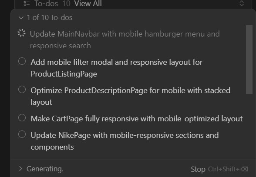Viewport: 256px width, 177px height.
Task: Mark the ProductListingPage filter modal to-do circle
Action: click(x=22, y=61)
